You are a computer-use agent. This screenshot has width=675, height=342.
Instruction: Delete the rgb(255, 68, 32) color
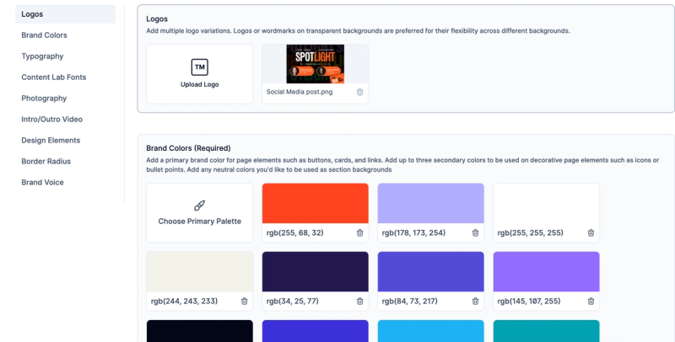click(360, 232)
